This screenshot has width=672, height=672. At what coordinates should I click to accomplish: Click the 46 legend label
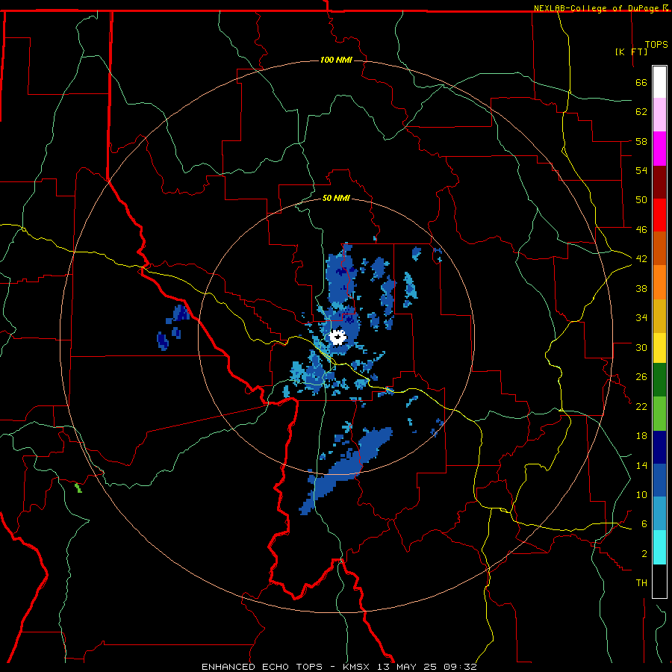pyautogui.click(x=641, y=229)
